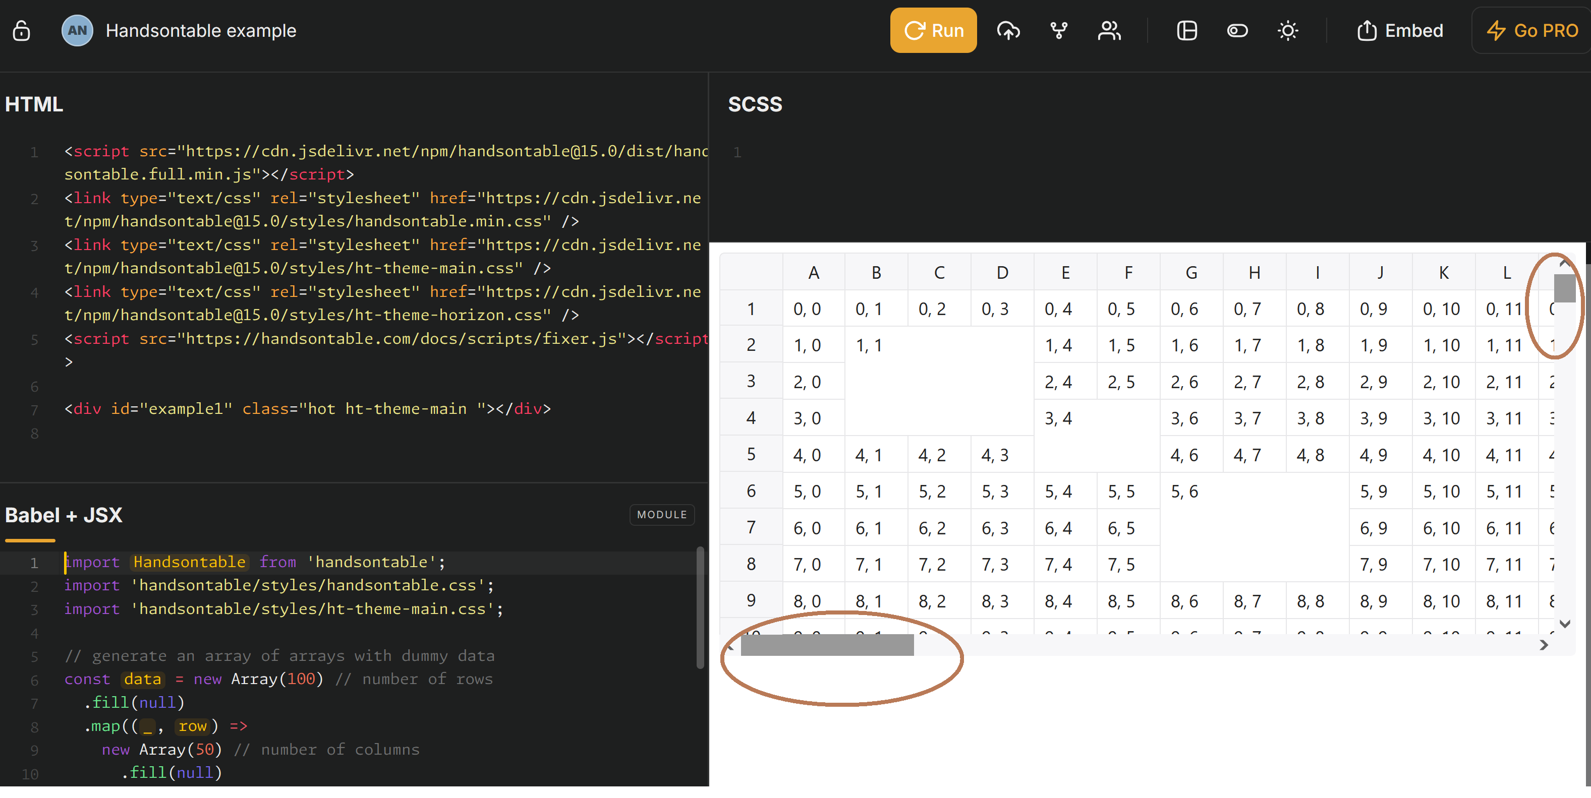This screenshot has width=1591, height=798.
Task: Click the table scrollbar down arrow
Action: (x=1564, y=624)
